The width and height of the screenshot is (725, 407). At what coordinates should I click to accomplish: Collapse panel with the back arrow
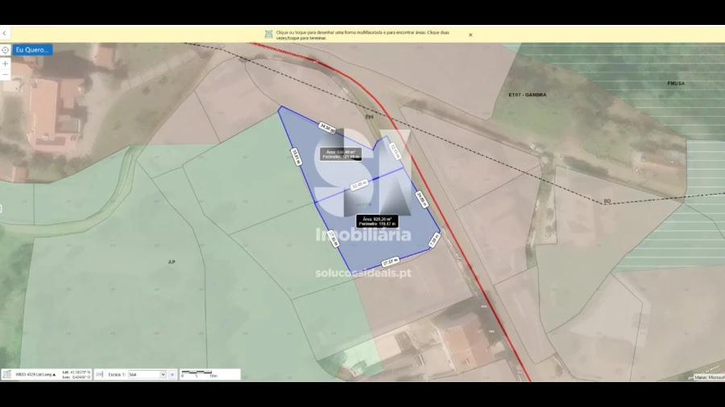pyautogui.click(x=5, y=34)
